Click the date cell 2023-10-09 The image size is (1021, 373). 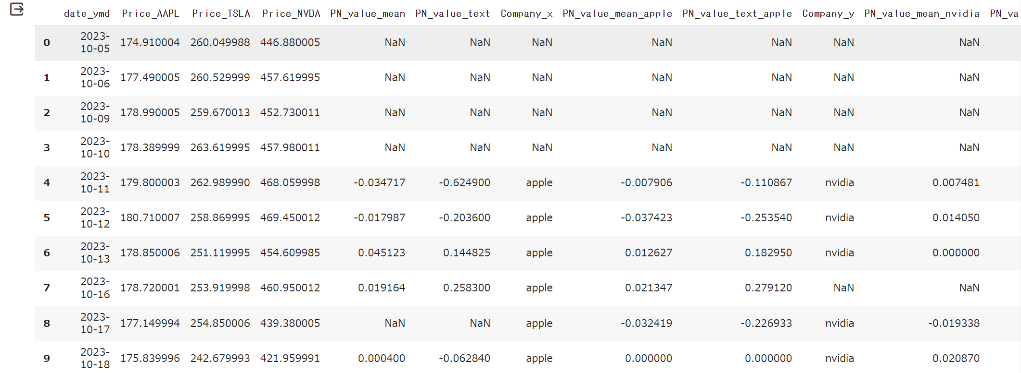(x=95, y=113)
